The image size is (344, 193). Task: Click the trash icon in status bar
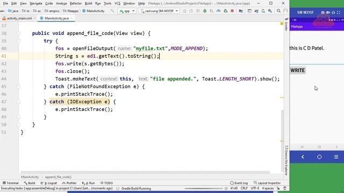click(x=285, y=188)
